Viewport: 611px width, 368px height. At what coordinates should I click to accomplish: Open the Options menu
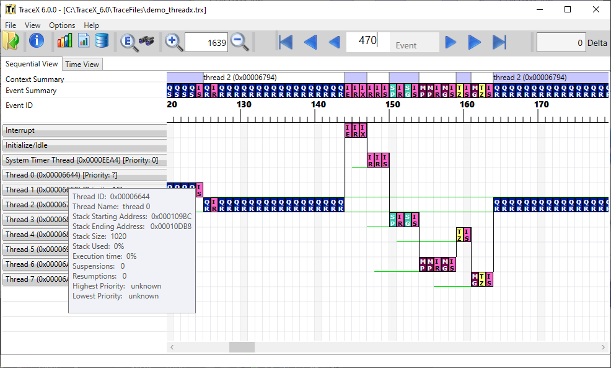(62, 25)
